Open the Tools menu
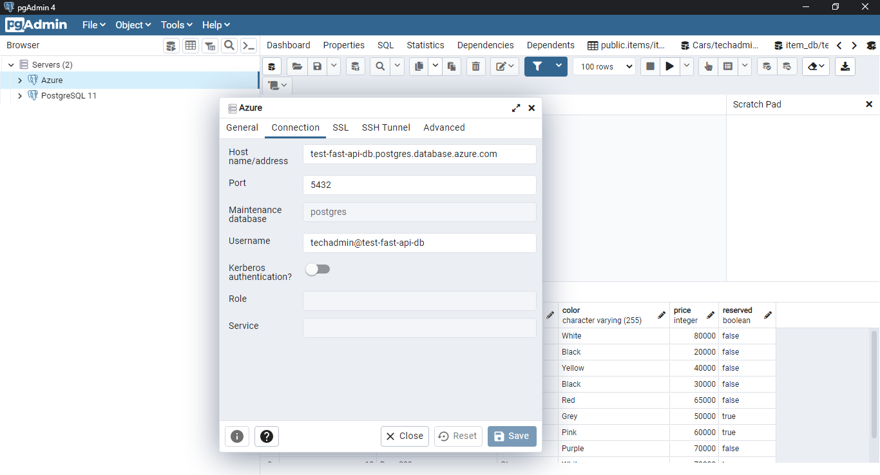880x475 pixels. click(x=177, y=24)
